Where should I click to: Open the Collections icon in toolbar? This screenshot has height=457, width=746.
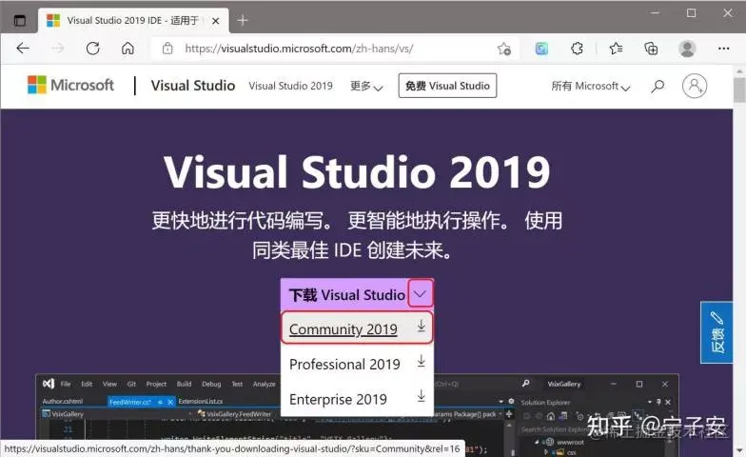(651, 48)
